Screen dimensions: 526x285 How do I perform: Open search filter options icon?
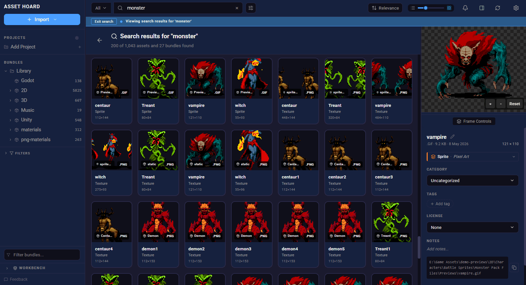click(x=251, y=8)
